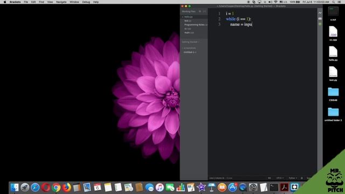Image resolution: width=345 pixels, height=194 pixels.
Task: Open iBooks from the dock
Action: (222, 188)
